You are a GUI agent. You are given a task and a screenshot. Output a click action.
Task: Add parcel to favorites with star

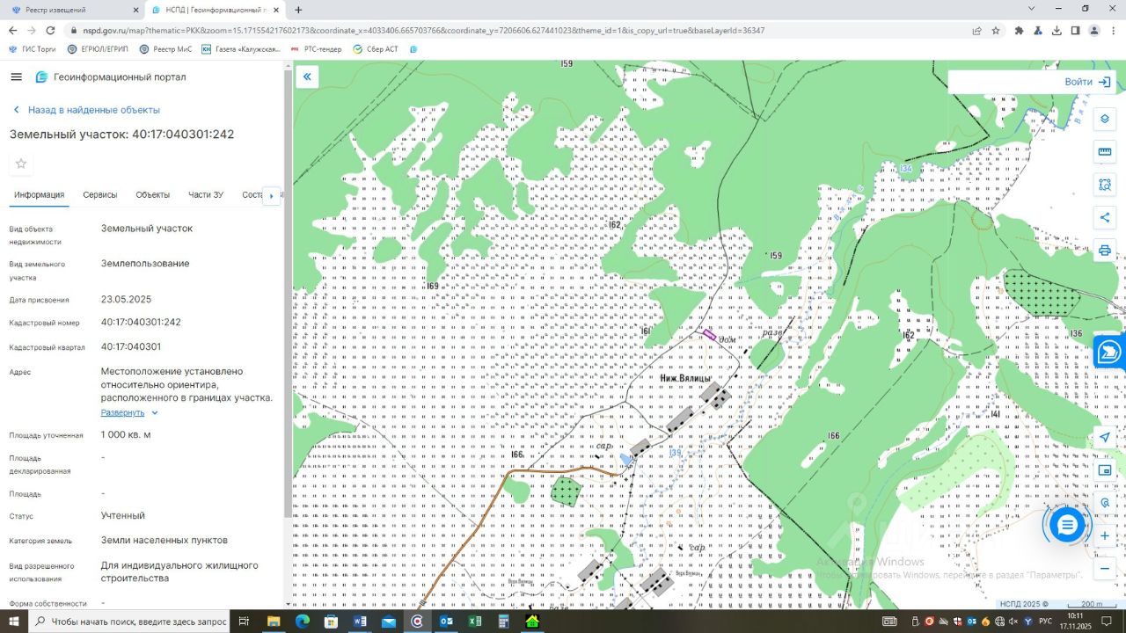(x=21, y=164)
